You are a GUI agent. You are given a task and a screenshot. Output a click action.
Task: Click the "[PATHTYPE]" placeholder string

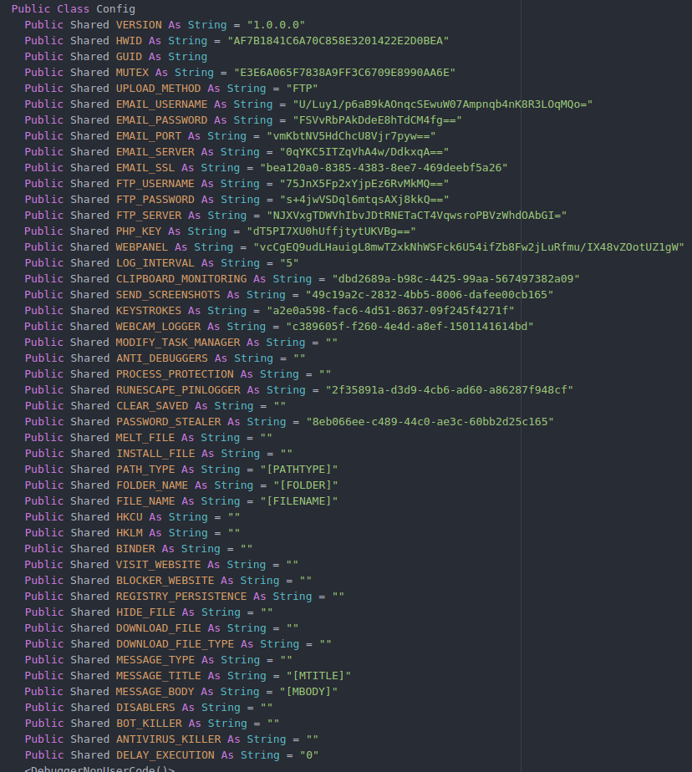[x=298, y=470]
